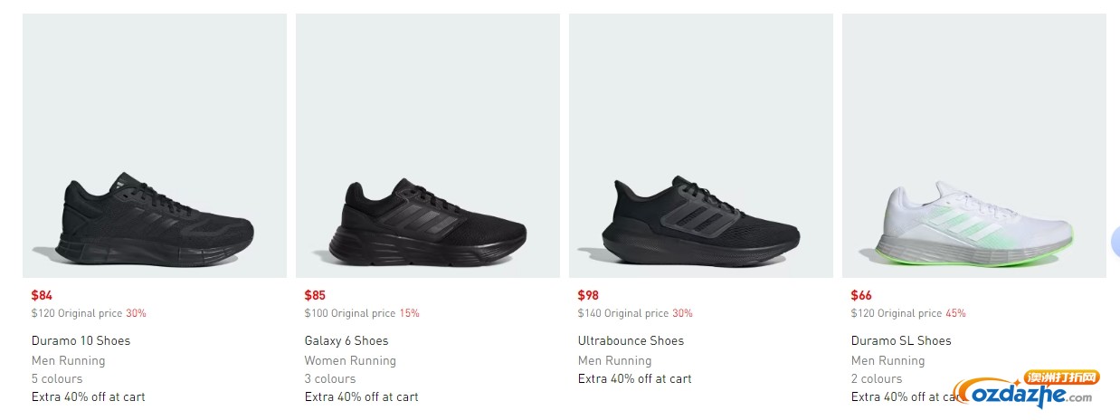Click Extra 40% off under Ultrabounce
This screenshot has width=1120, height=420.
pos(635,378)
